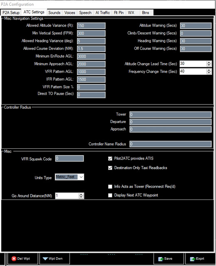The height and width of the screenshot is (266, 216).
Task: Open the Voices tab
Action: (x=70, y=12)
